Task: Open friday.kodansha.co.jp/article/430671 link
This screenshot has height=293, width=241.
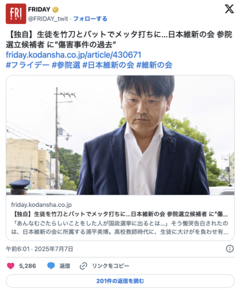Action: click(x=74, y=55)
